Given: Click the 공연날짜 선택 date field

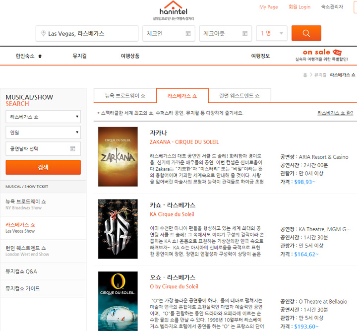Looking at the screenshot, I should [43, 149].
